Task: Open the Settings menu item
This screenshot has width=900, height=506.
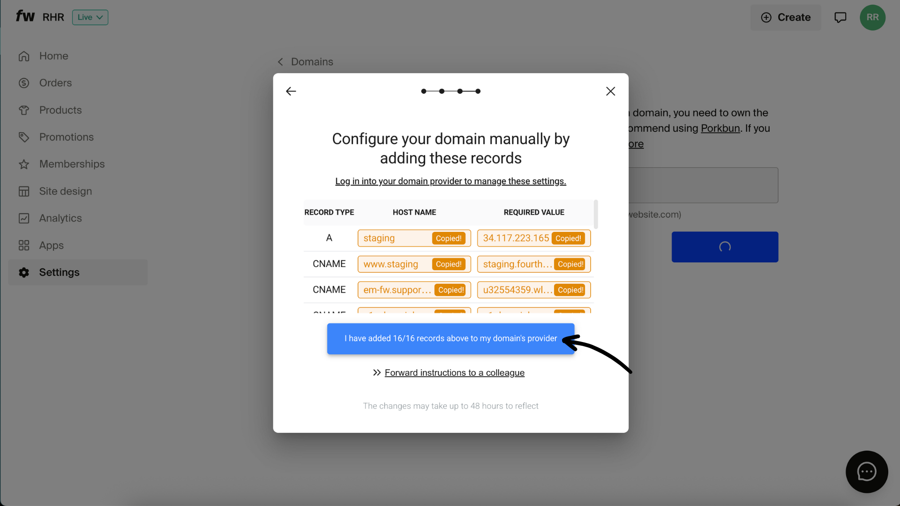Action: [x=59, y=272]
